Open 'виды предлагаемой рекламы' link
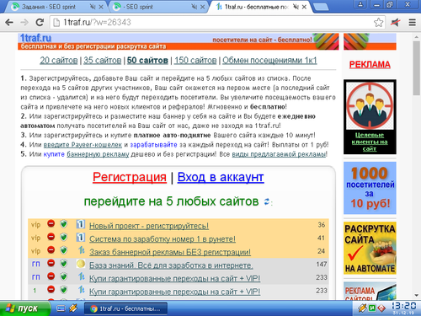This screenshot has width=421, height=316. (279, 154)
